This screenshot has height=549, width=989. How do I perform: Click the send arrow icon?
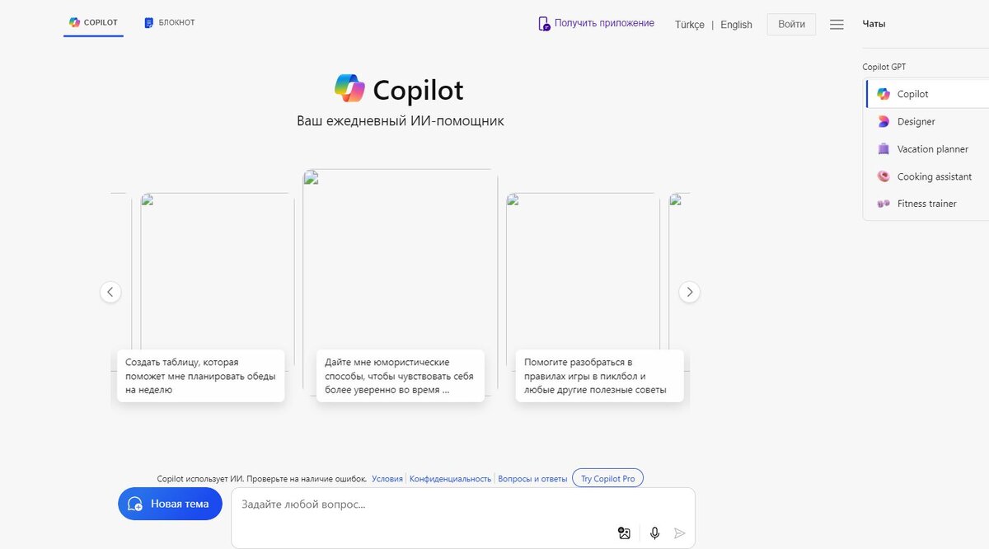click(679, 533)
